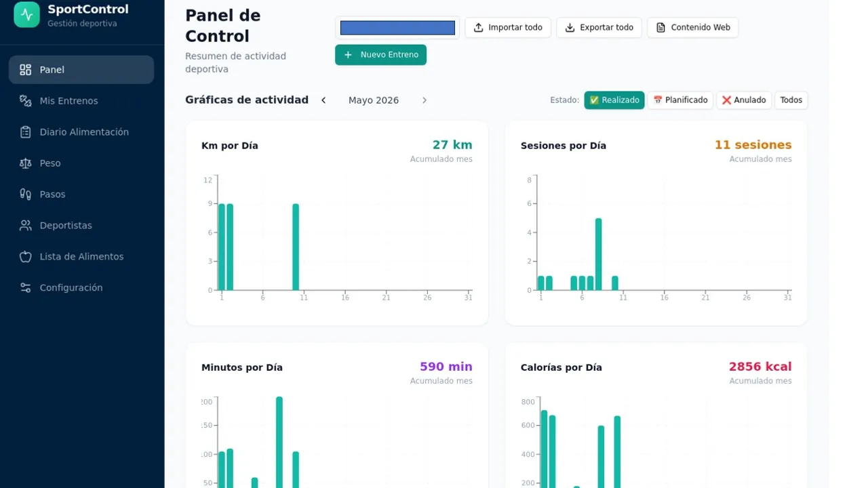Click the Minutos por Día chart title

242,367
